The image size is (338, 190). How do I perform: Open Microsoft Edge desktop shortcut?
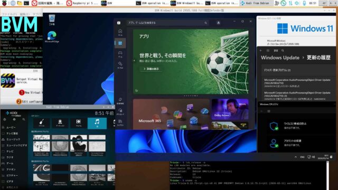[x=52, y=36]
